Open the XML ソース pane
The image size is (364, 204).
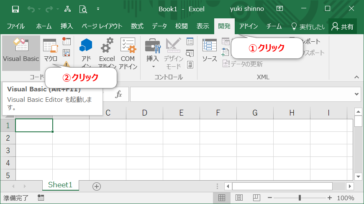click(210, 50)
